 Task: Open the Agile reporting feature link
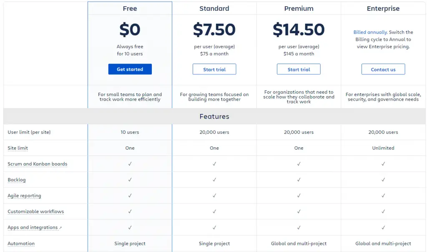click(x=24, y=196)
